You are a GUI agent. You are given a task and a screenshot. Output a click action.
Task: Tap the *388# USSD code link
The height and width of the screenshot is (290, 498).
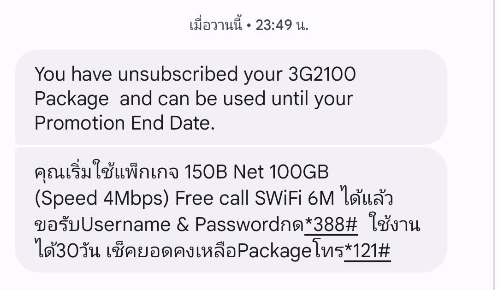pyautogui.click(x=331, y=225)
